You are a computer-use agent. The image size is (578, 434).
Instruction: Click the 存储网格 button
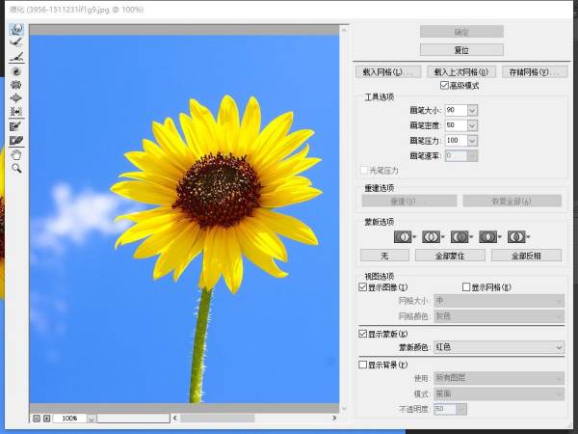pyautogui.click(x=534, y=72)
